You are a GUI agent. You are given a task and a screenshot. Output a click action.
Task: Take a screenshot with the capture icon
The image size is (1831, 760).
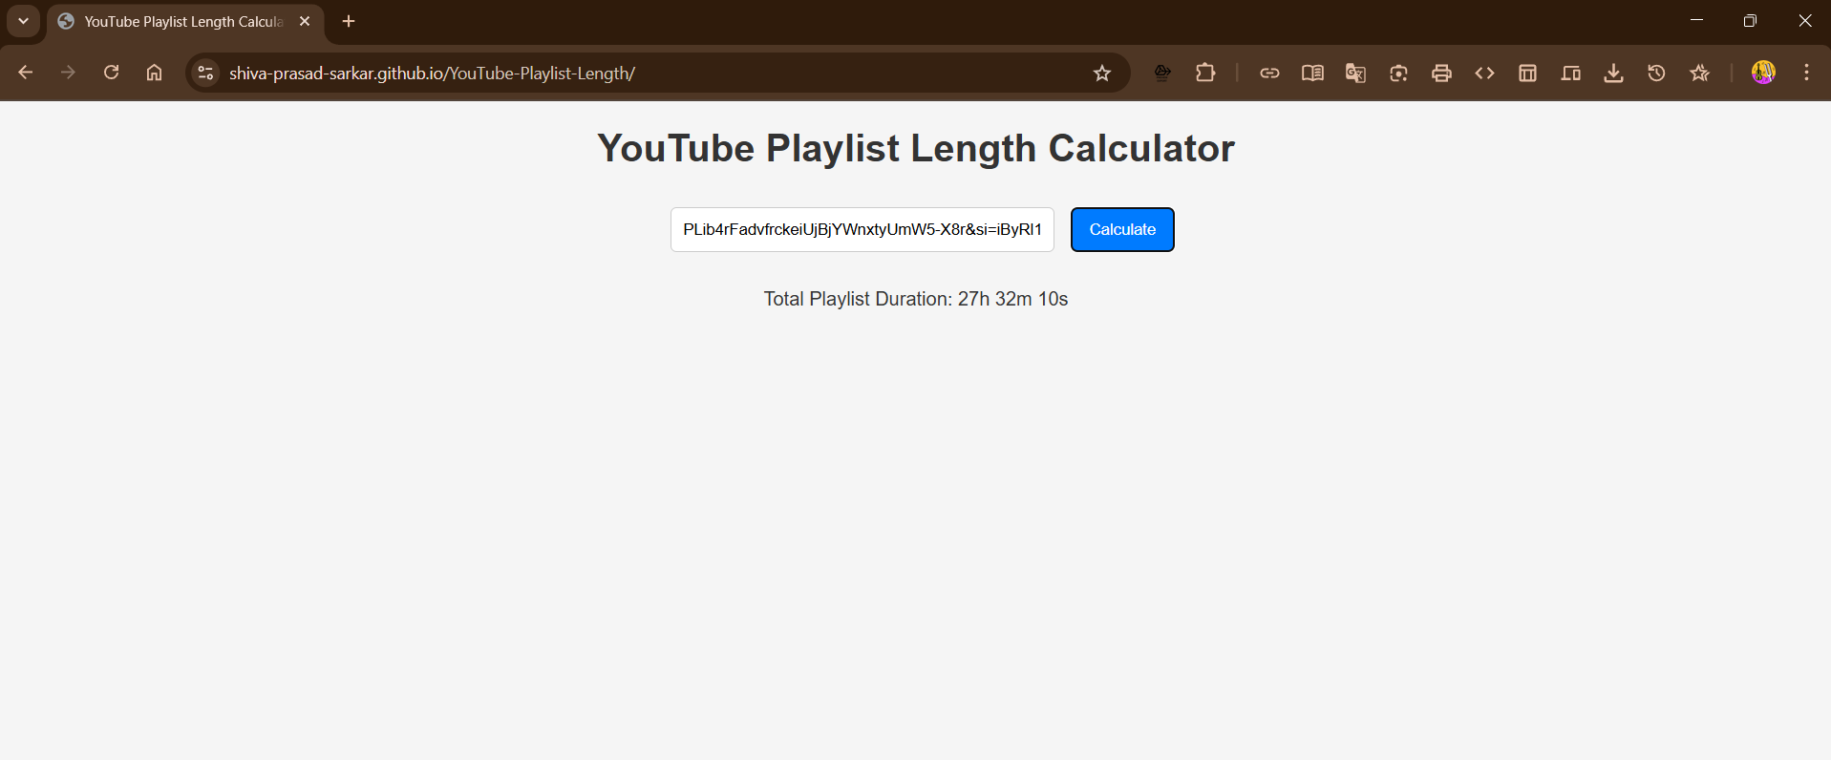pyautogui.click(x=1398, y=73)
